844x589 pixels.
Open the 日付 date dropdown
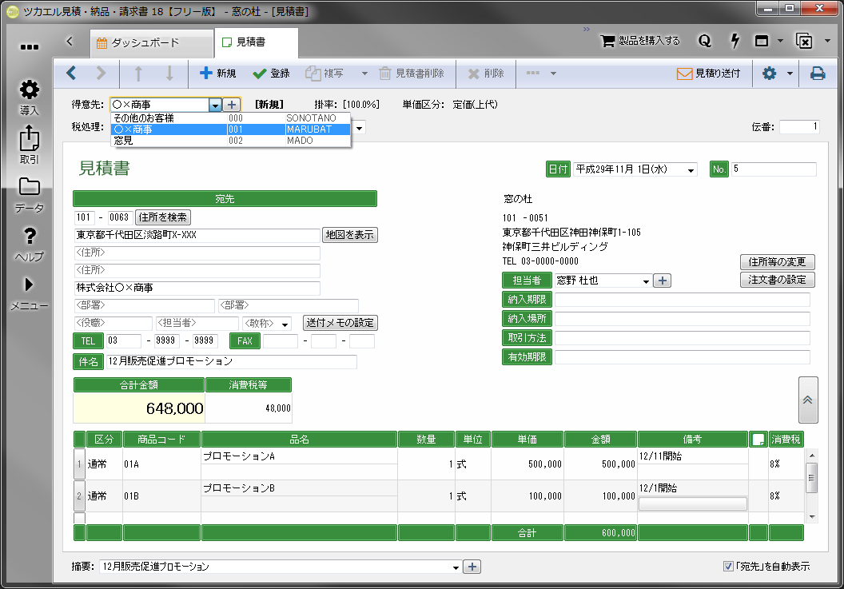691,170
